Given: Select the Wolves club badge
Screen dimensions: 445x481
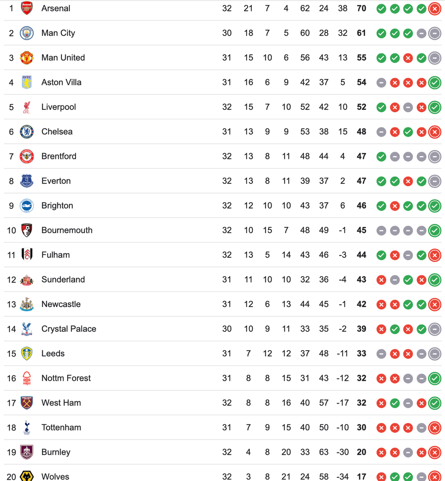Looking at the screenshot, I should tap(27, 476).
